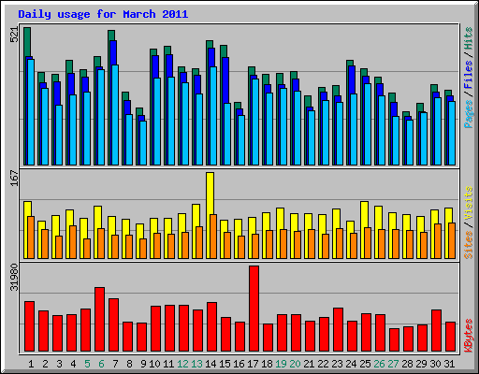479x374 pixels.
Task: Click the day 14 axis label
Action: [210, 364]
